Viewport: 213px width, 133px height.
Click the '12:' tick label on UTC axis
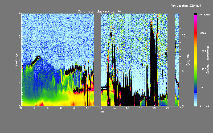(x=101, y=108)
